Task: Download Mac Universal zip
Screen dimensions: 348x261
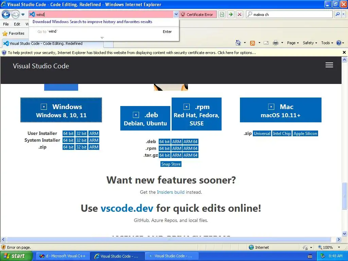Action: click(262, 134)
